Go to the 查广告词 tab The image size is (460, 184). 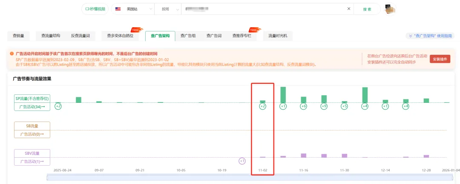click(x=214, y=36)
